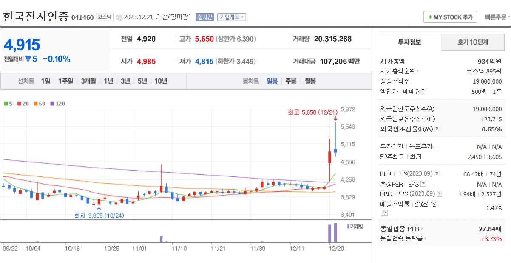The width and height of the screenshot is (511, 263).
Task: Click the 5,972 price axis label
Action: 349,109
